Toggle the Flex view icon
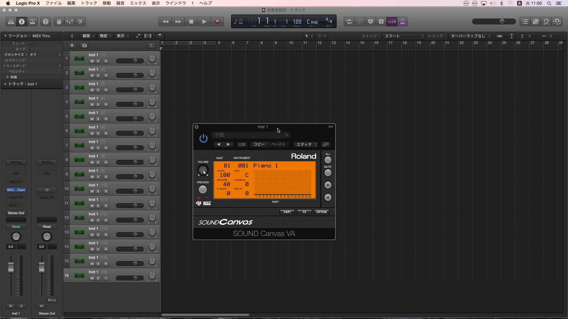The image size is (568, 319). pos(148,36)
